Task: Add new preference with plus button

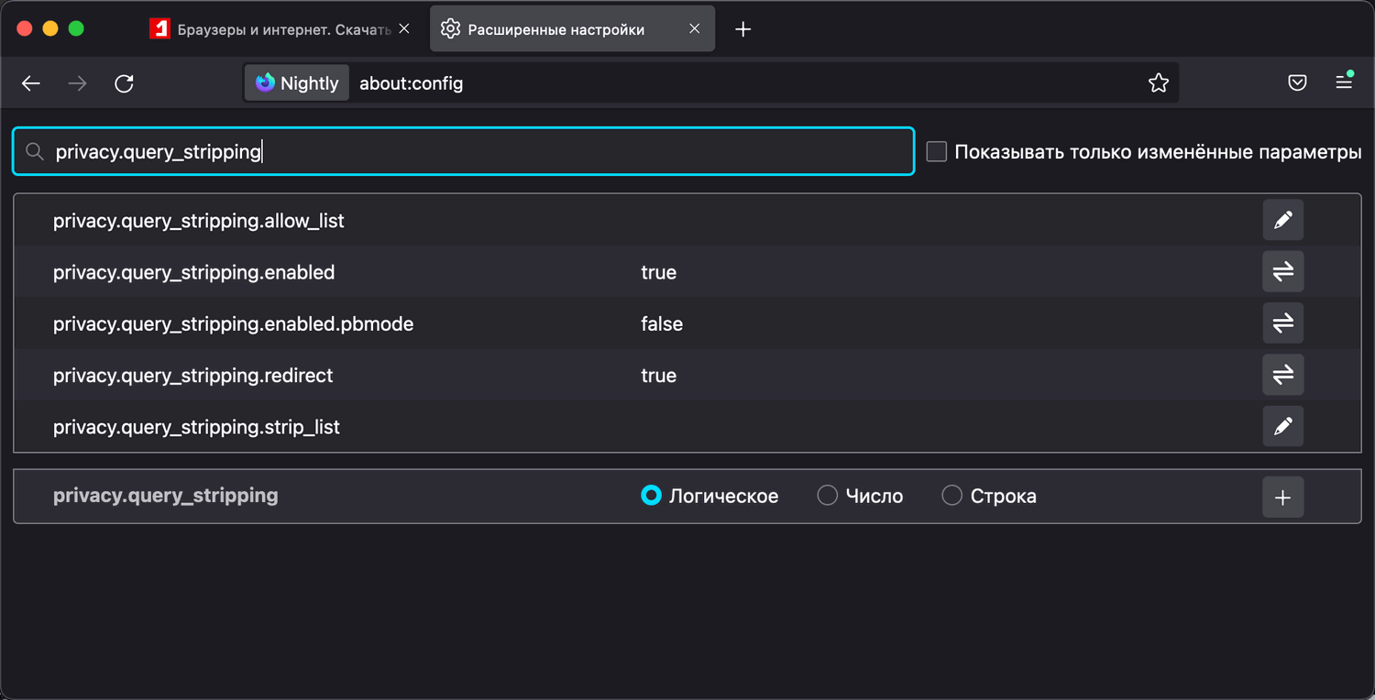Action: [x=1282, y=498]
